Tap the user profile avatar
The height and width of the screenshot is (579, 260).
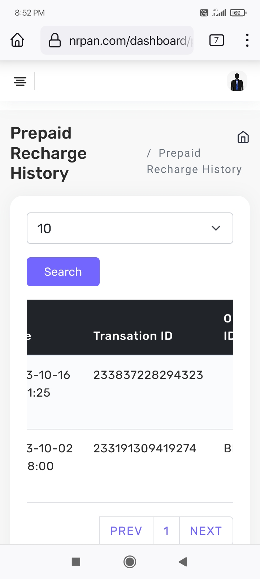[x=237, y=81]
